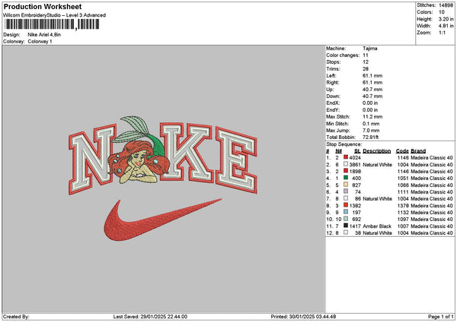Viewport: 457px width, 322px height.
Task: Click the letter N in the embroidered logo
Action: pos(91,159)
